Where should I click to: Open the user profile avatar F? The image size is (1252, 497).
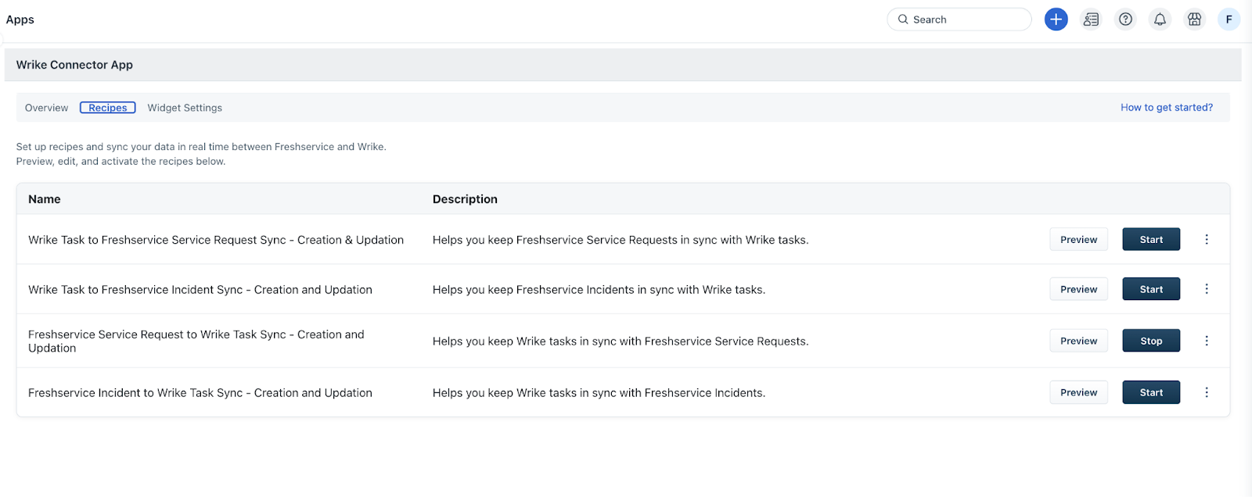pyautogui.click(x=1229, y=20)
